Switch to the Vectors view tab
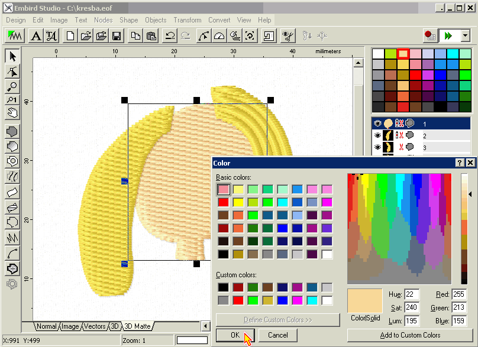Screen dimensions: 478x347 tap(95, 326)
